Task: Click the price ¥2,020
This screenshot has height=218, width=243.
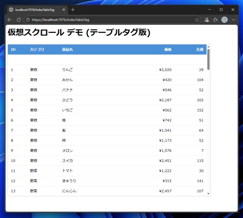Action: point(165,70)
